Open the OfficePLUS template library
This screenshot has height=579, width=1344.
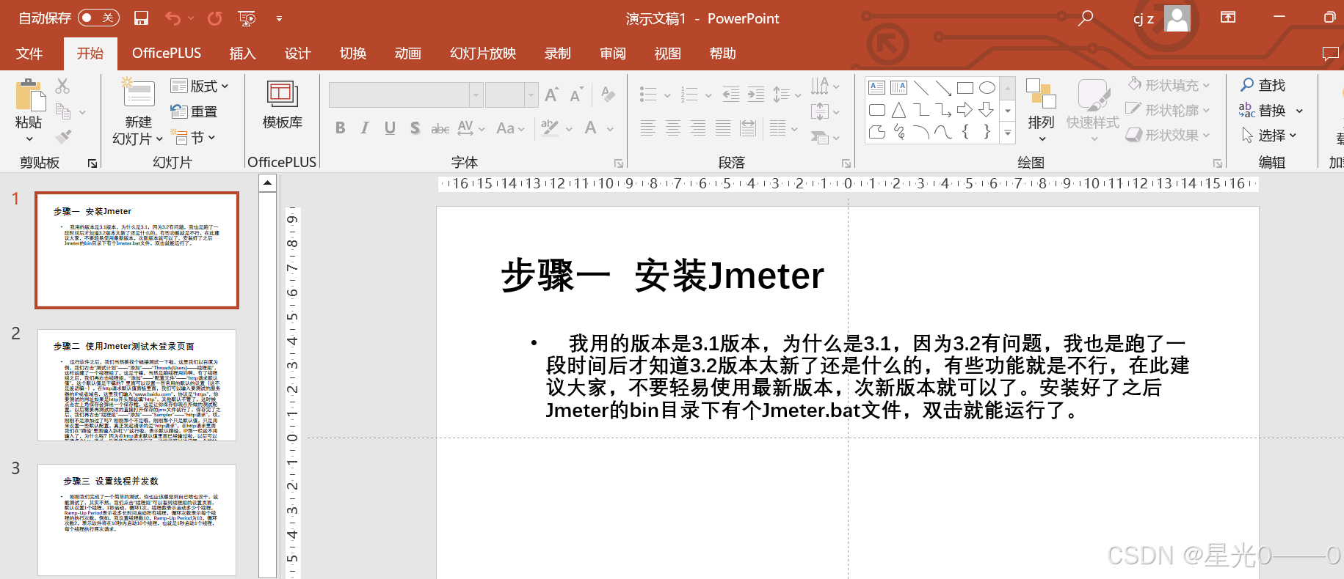(x=283, y=106)
